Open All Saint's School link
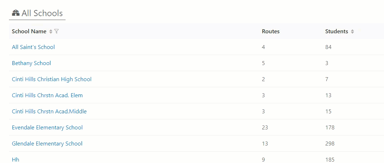The height and width of the screenshot is (163, 384). 33,47
